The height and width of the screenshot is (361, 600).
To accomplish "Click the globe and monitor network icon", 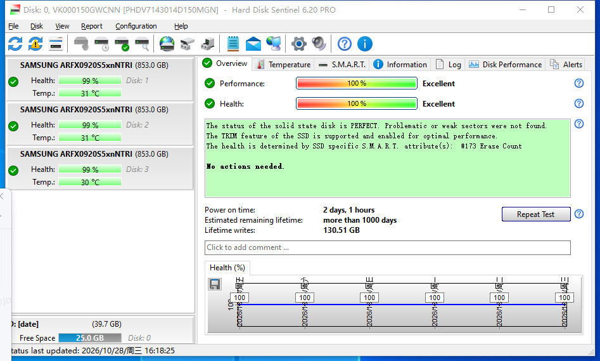I will tap(274, 44).
